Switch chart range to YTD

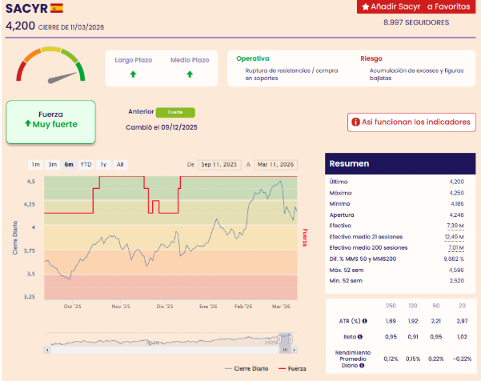(x=86, y=164)
